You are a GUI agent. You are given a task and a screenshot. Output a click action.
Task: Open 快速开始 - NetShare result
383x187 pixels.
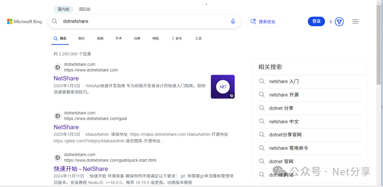(x=81, y=169)
